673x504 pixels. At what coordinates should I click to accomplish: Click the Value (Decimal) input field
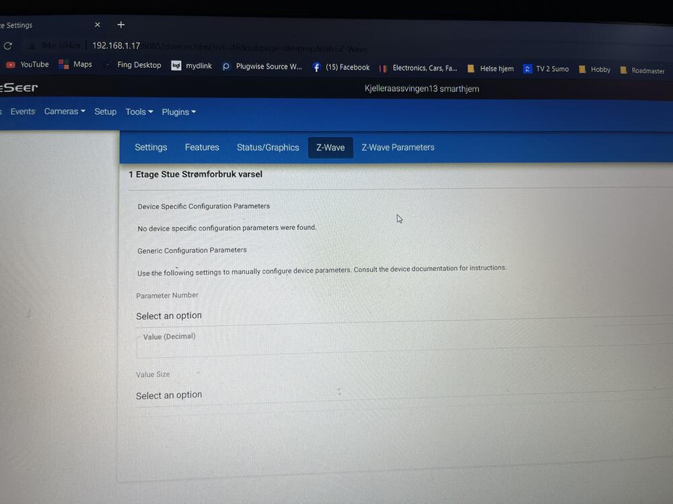point(404,345)
